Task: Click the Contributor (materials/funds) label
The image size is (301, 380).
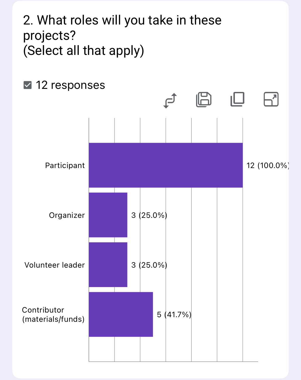Action: click(x=53, y=315)
